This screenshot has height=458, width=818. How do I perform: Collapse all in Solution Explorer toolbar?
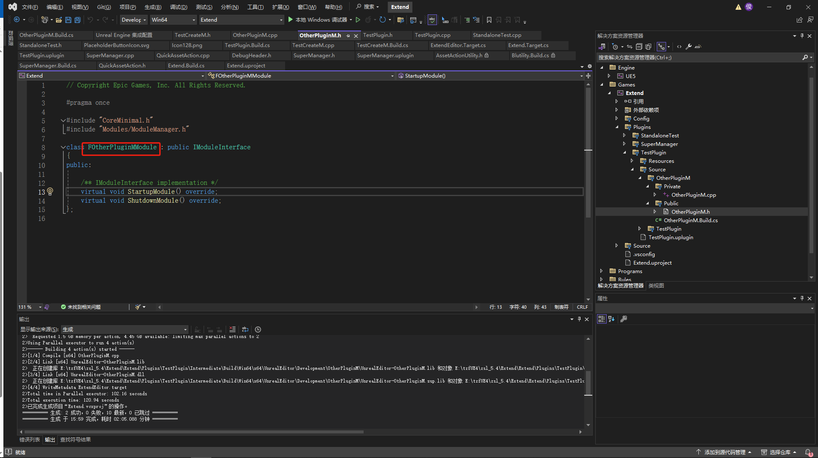tap(639, 47)
